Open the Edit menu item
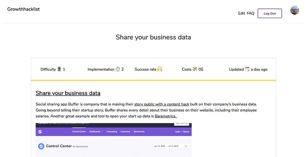 coord(242,13)
